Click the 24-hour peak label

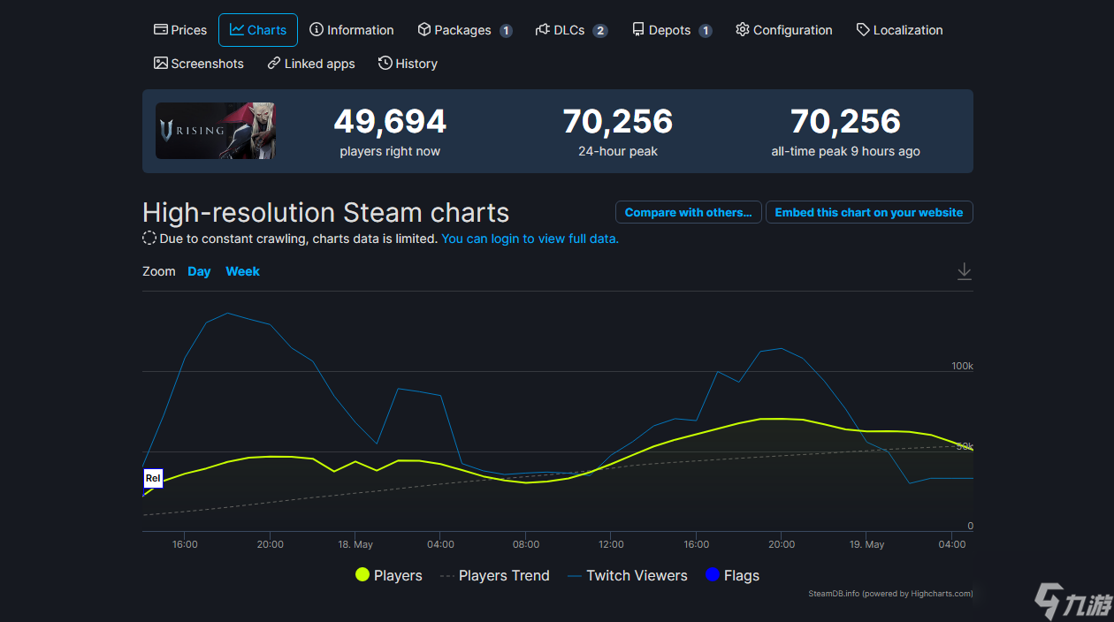click(618, 151)
